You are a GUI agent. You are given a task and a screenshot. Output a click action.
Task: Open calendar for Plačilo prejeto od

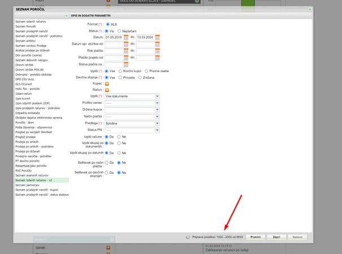click(127, 58)
